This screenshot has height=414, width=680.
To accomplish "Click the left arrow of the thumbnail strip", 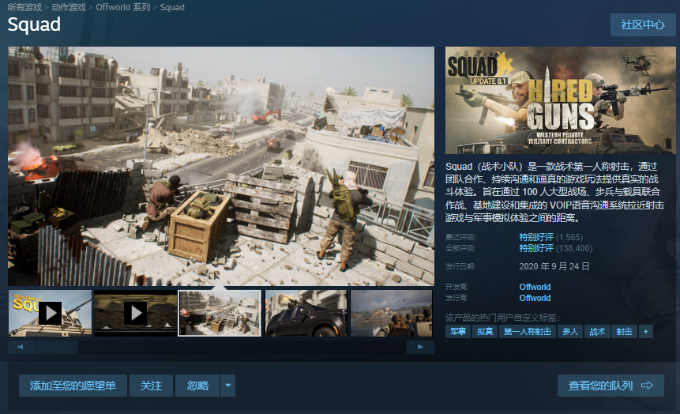I will [21, 347].
